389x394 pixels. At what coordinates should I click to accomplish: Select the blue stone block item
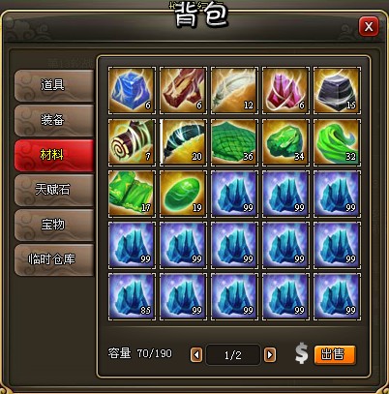(132, 90)
